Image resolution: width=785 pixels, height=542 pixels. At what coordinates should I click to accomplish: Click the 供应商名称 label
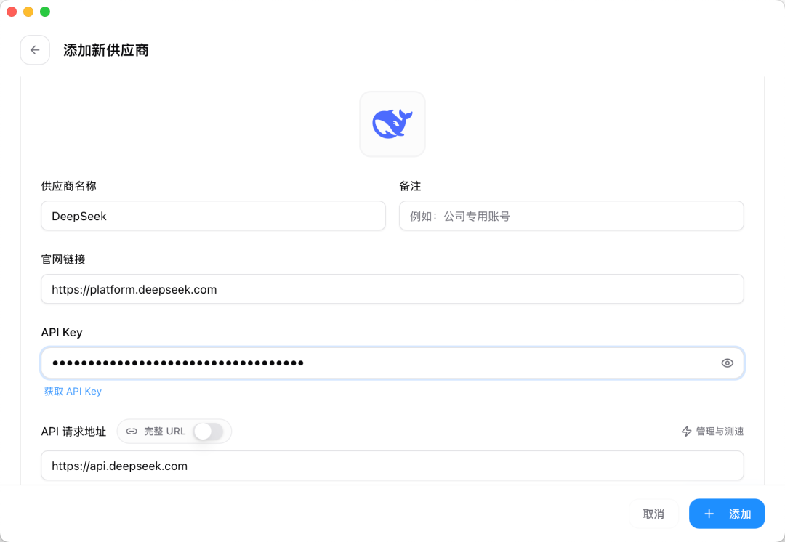pos(68,186)
